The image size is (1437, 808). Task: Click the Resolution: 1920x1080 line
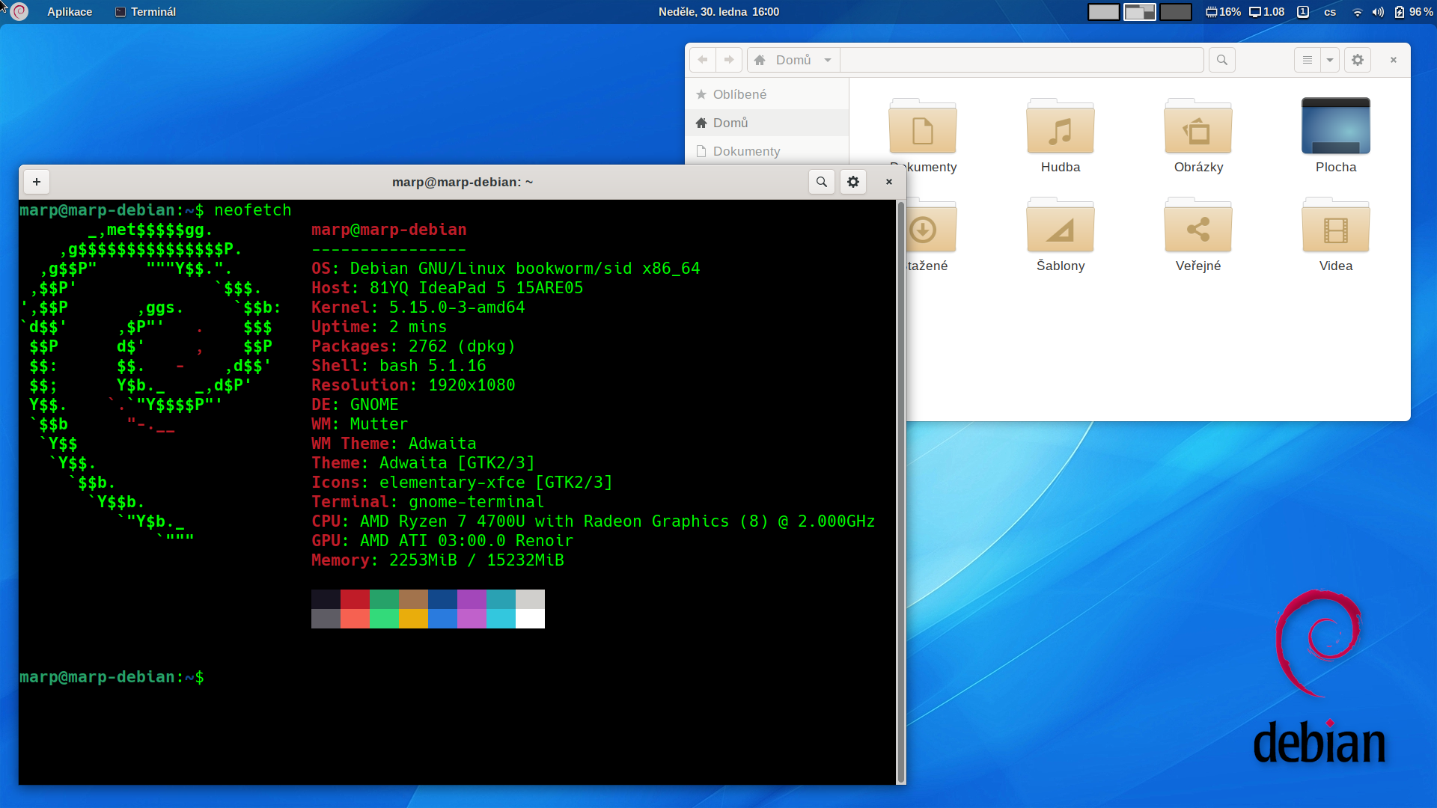tap(413, 385)
